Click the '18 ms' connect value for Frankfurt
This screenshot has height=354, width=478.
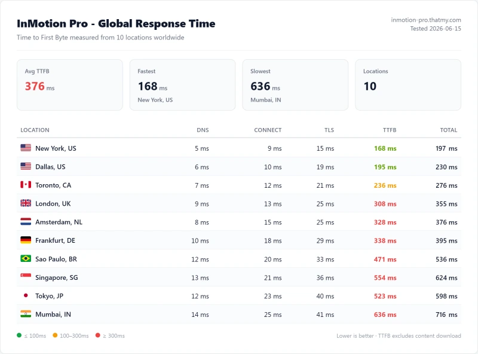click(x=273, y=241)
